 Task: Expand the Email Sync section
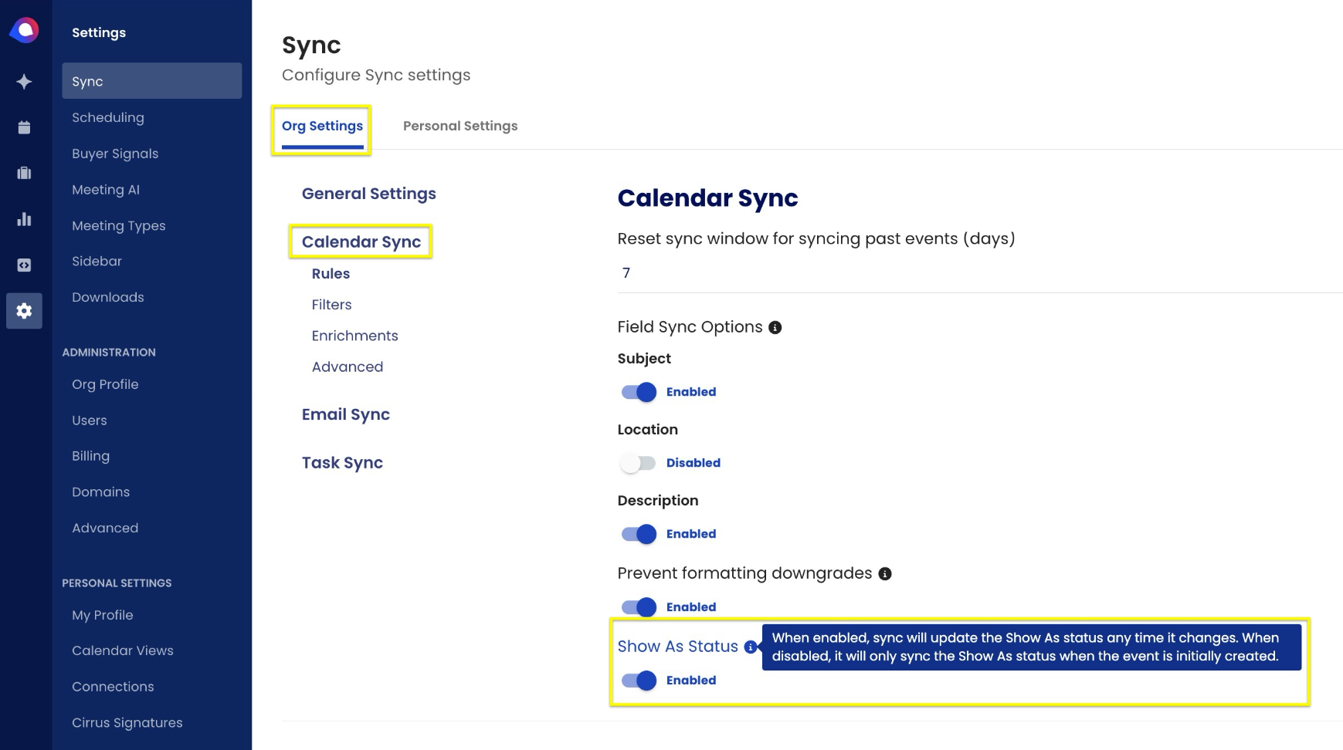click(x=346, y=414)
